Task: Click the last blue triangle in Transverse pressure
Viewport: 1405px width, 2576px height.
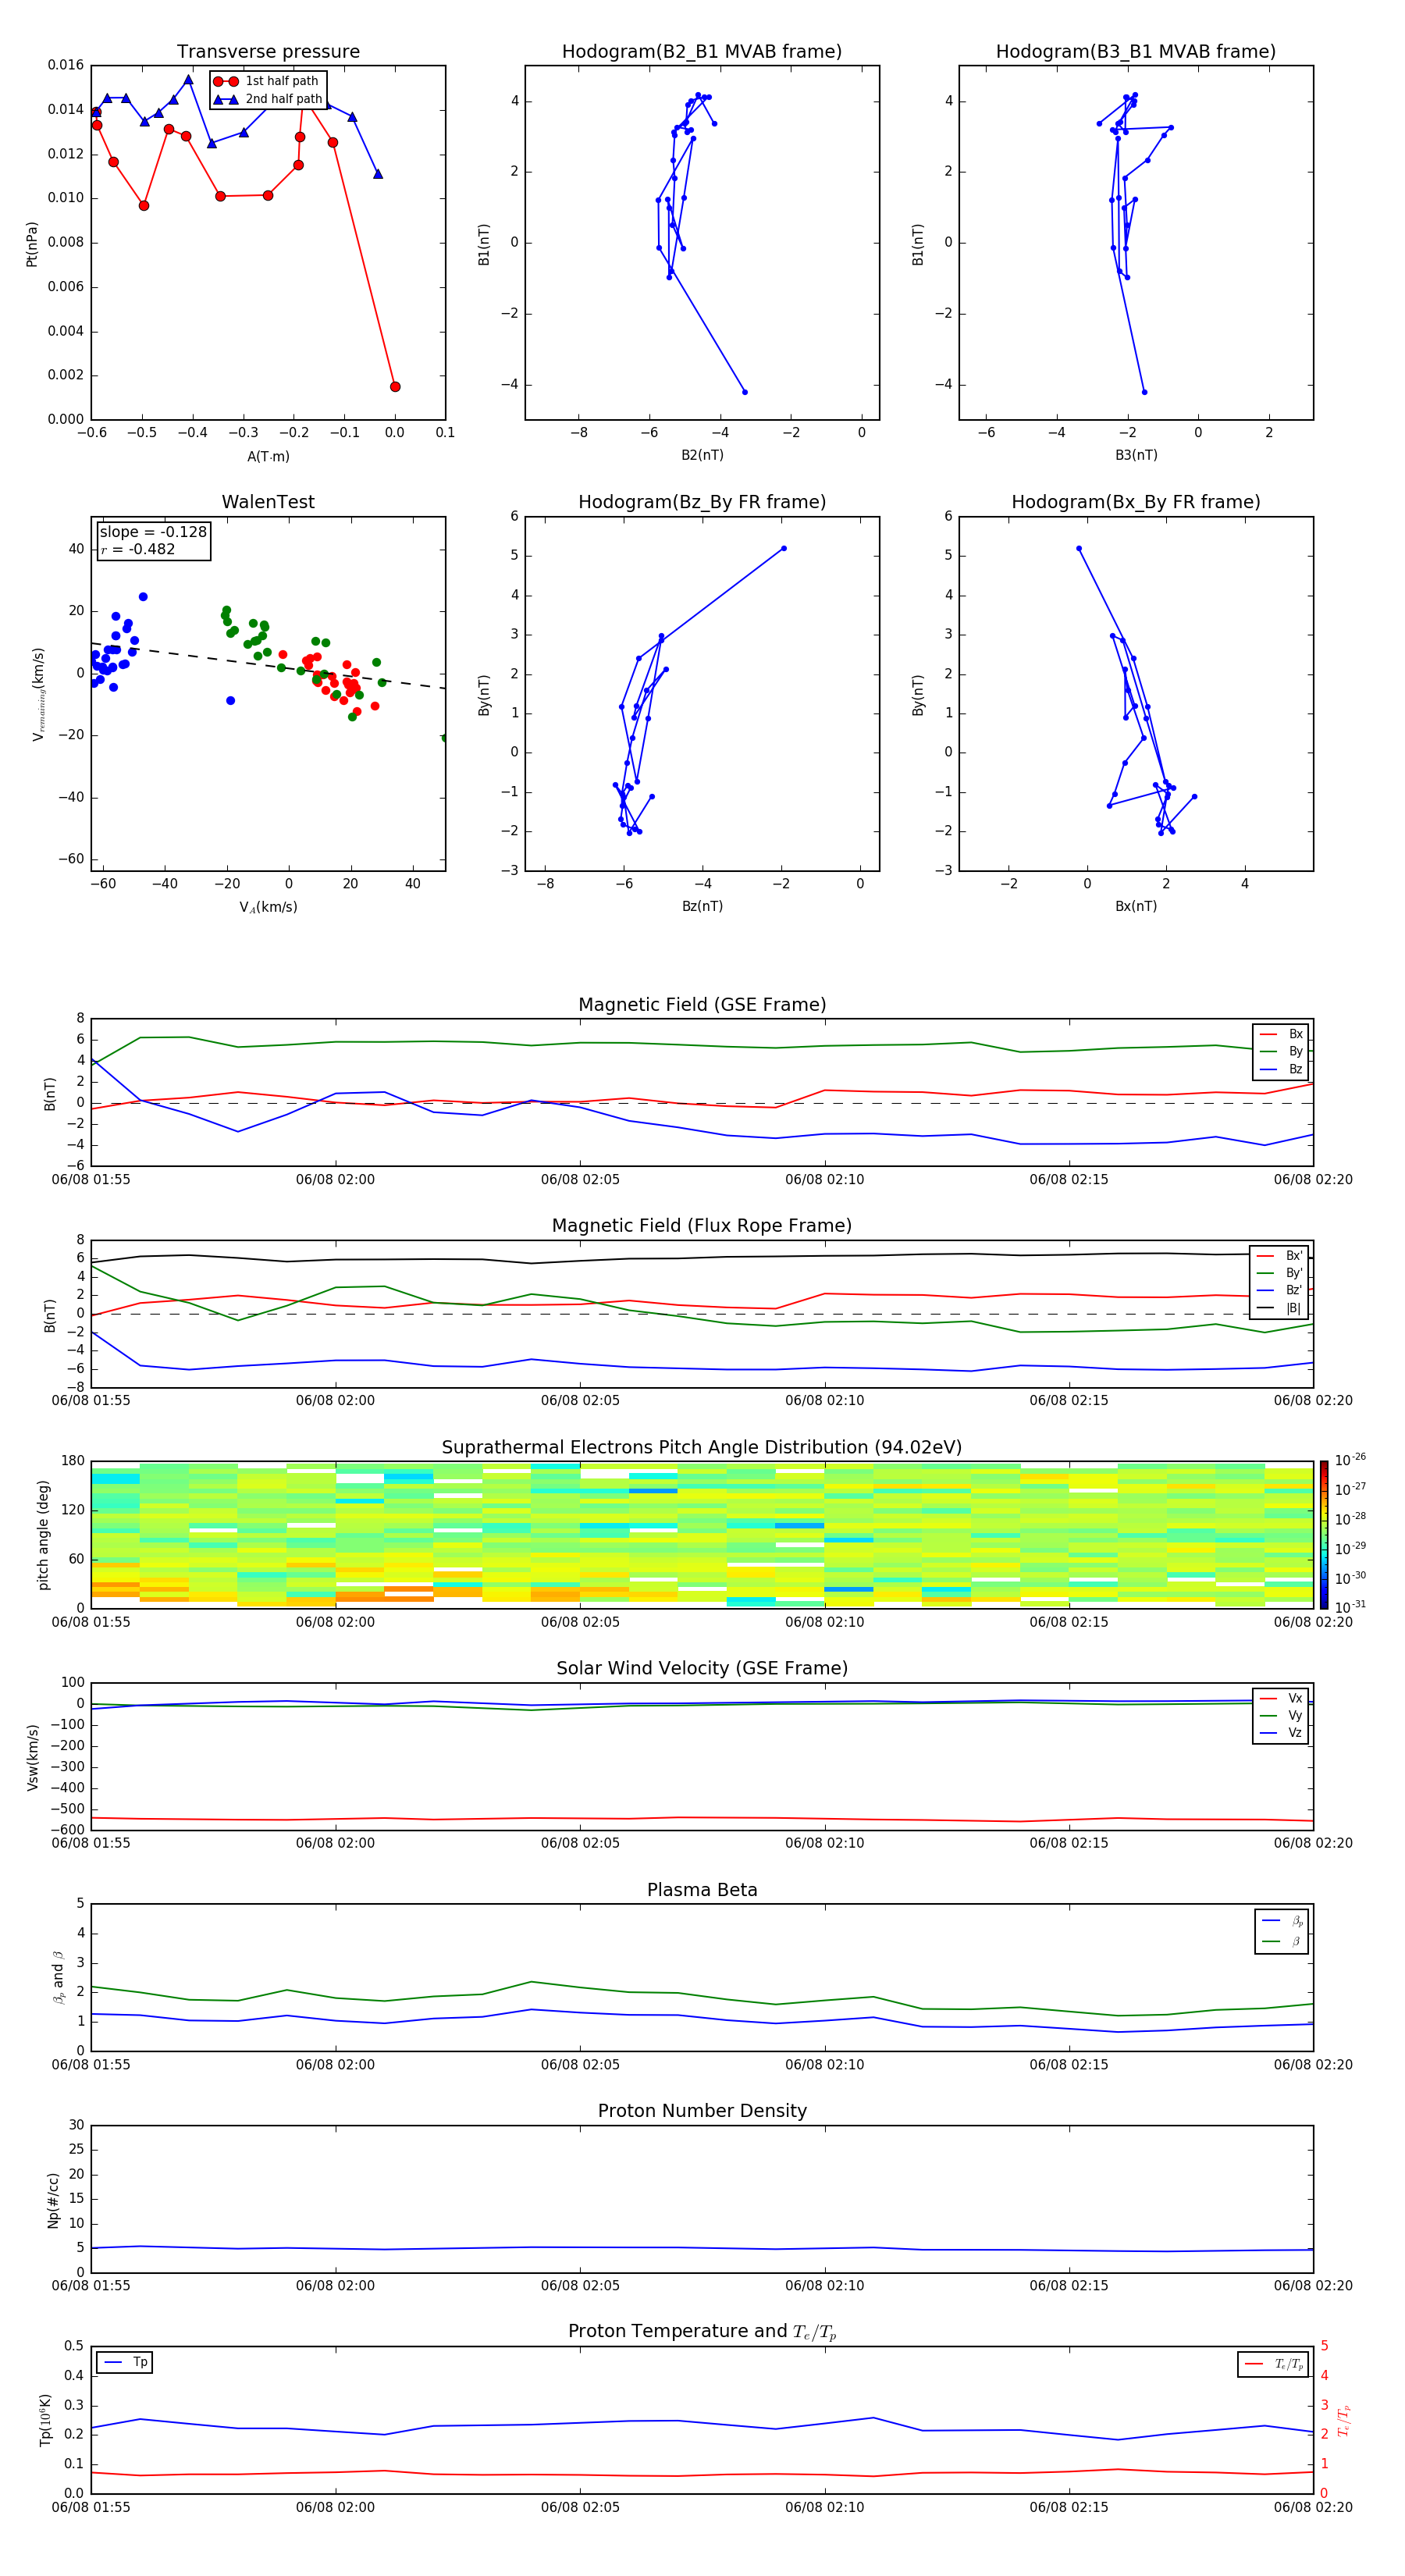Action: [x=378, y=174]
